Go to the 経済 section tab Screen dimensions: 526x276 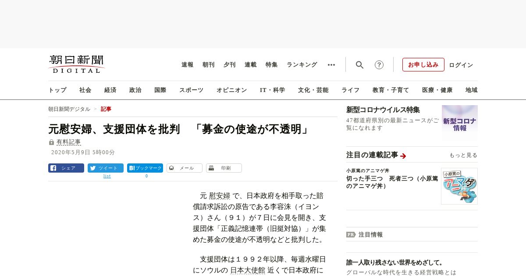(x=110, y=90)
